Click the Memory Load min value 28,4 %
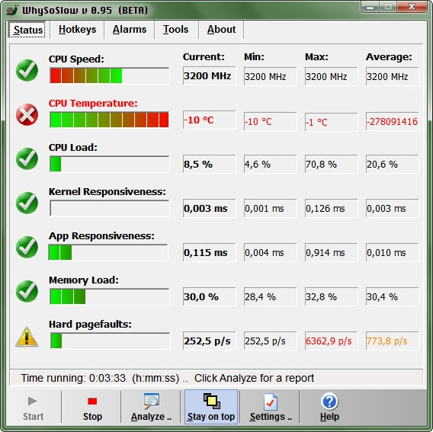Viewport: 433px width, 432px height. coord(270,296)
